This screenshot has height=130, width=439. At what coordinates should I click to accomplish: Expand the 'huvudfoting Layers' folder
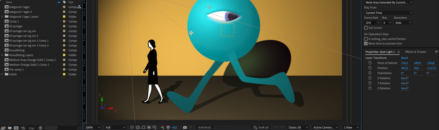pyautogui.click(x=2, y=55)
